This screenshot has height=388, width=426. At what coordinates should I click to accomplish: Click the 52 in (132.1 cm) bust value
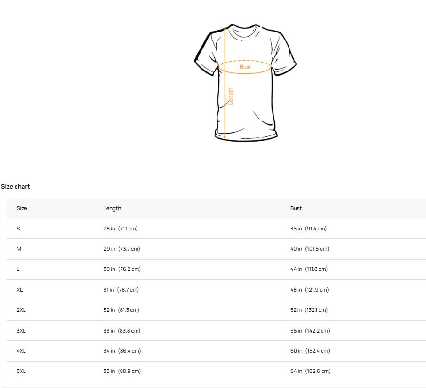[309, 310]
